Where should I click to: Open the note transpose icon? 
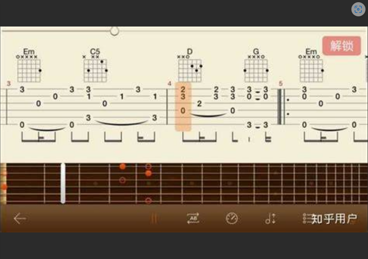[270, 218]
